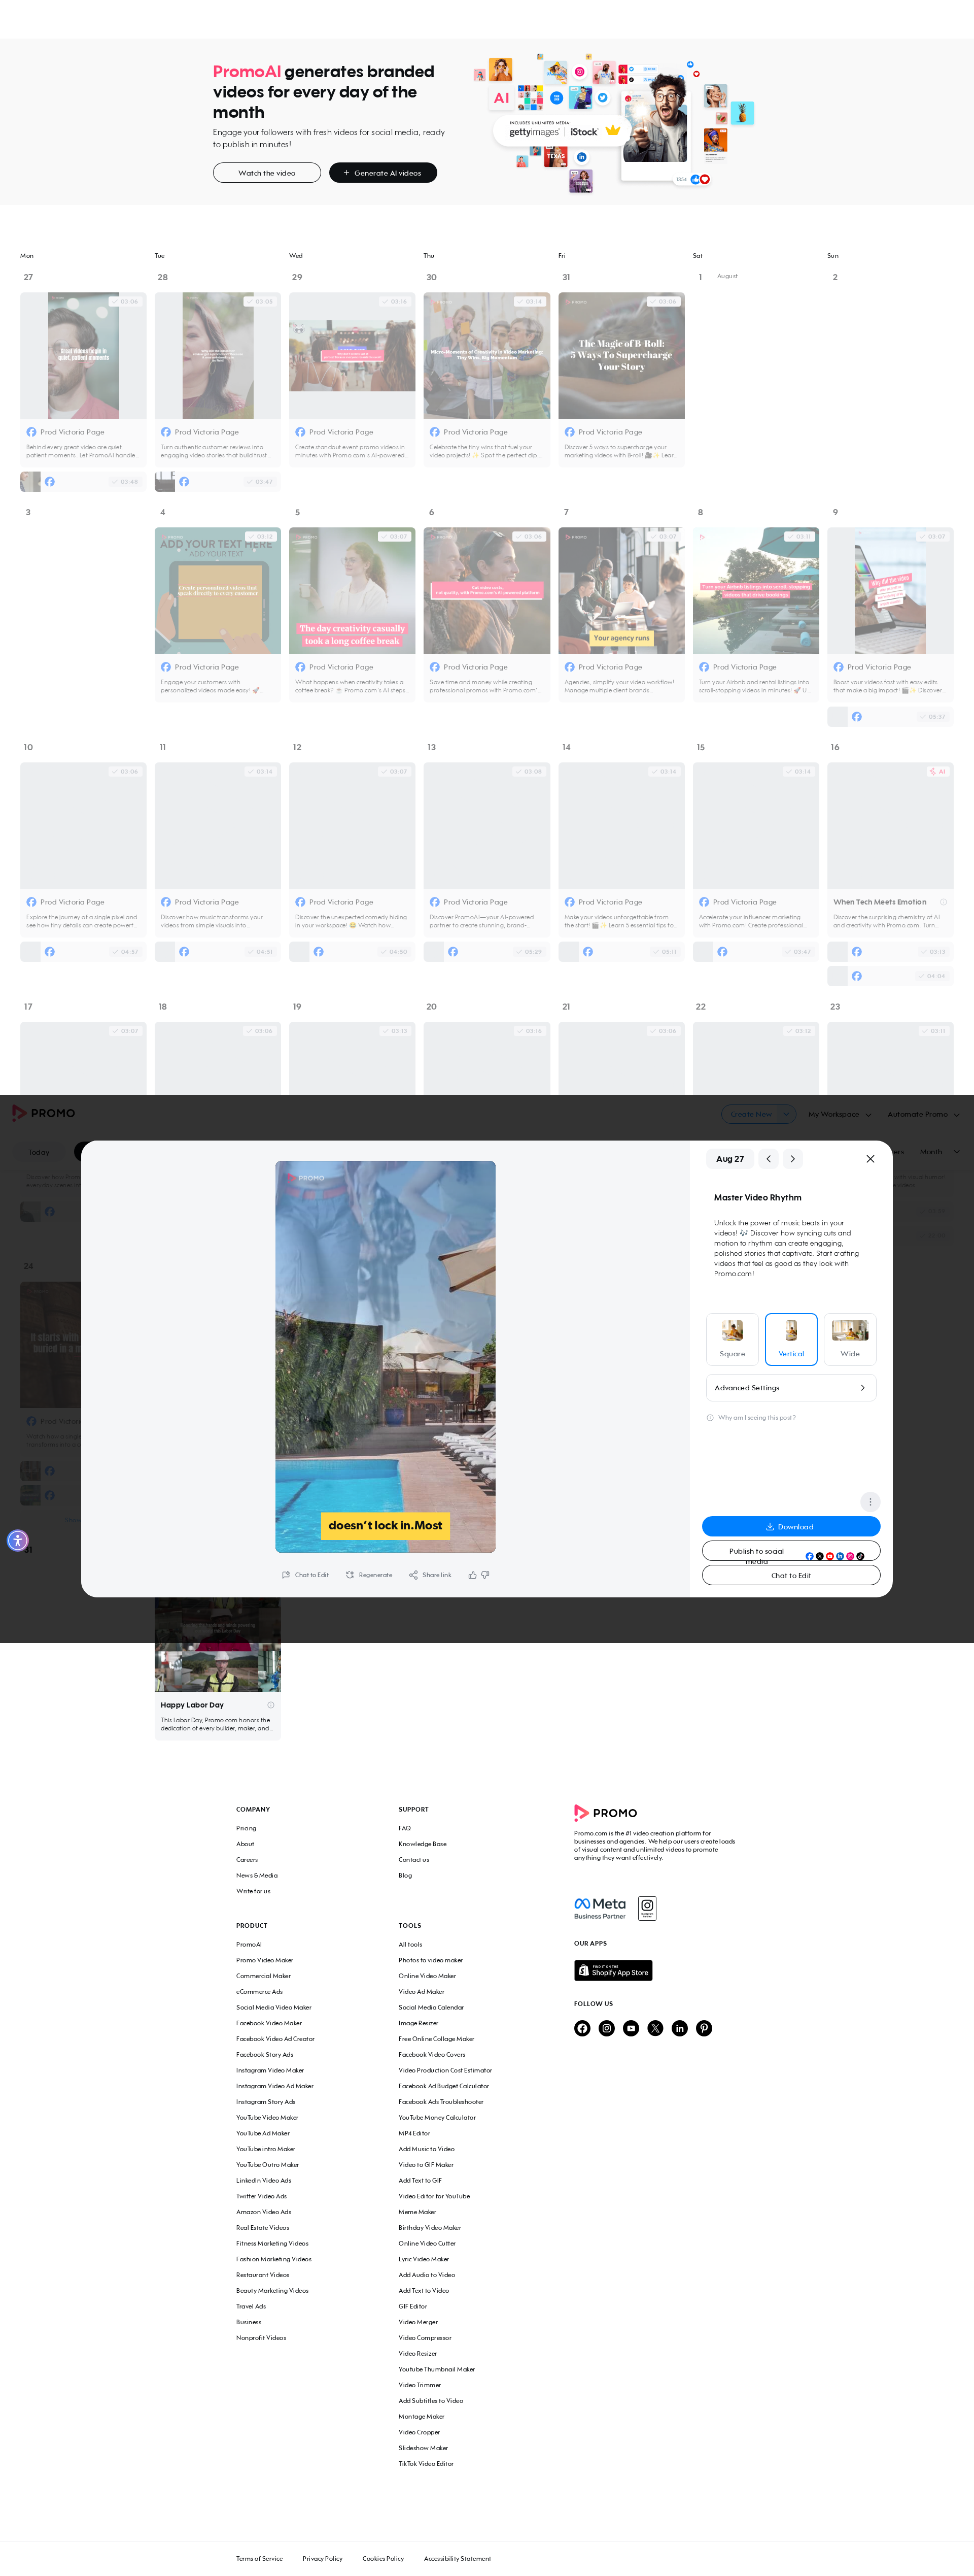Viewport: 974px width, 2576px height.
Task: Close the Aug 27 video modal
Action: tap(870, 1158)
